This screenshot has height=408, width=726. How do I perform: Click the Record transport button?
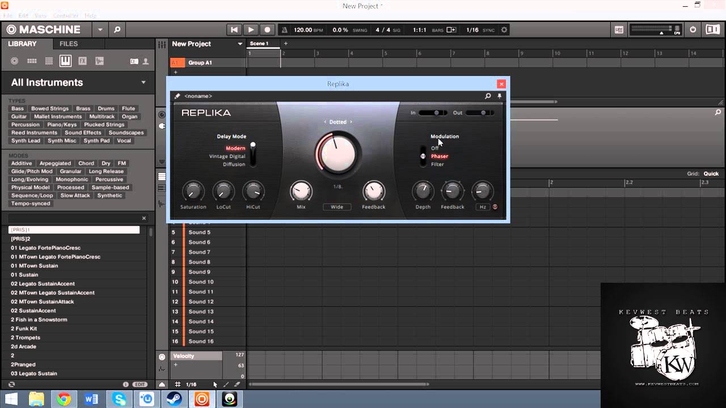(x=267, y=29)
